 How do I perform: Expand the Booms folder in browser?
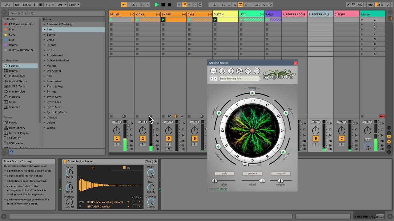(44, 35)
